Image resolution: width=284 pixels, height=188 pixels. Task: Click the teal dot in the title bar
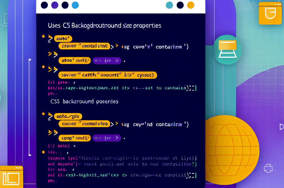[169, 5]
